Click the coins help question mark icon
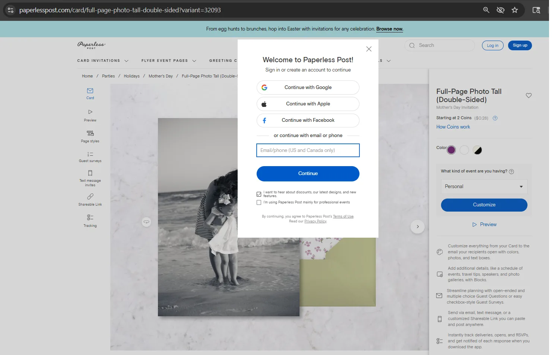555x355 pixels. [495, 118]
